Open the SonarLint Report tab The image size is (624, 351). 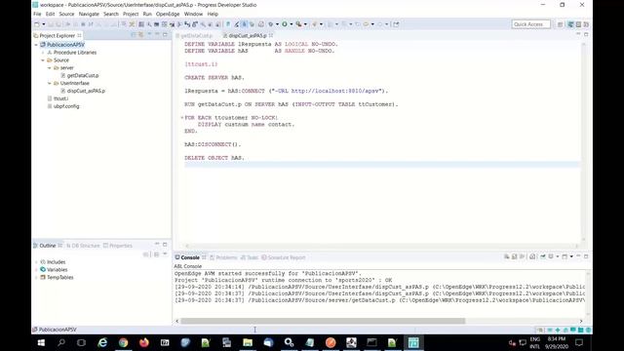tap(284, 257)
